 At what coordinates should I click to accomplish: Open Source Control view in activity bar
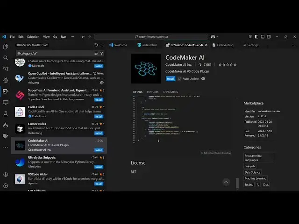[6, 69]
